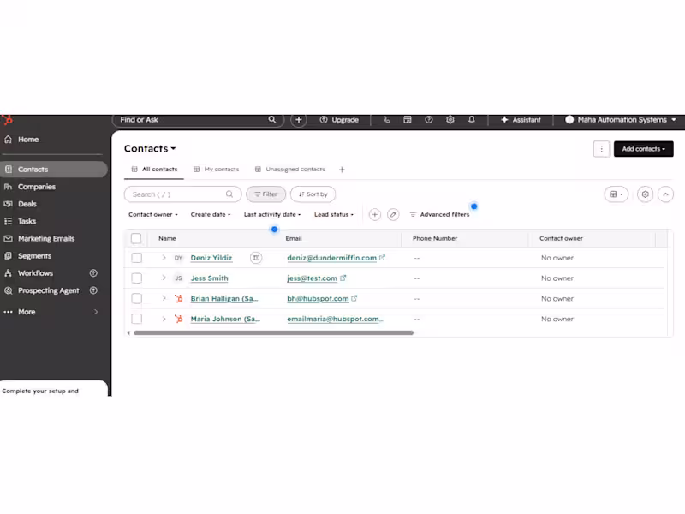Screen dimensions: 685x514
Task: Expand the More sidebar menu
Action: (51, 312)
